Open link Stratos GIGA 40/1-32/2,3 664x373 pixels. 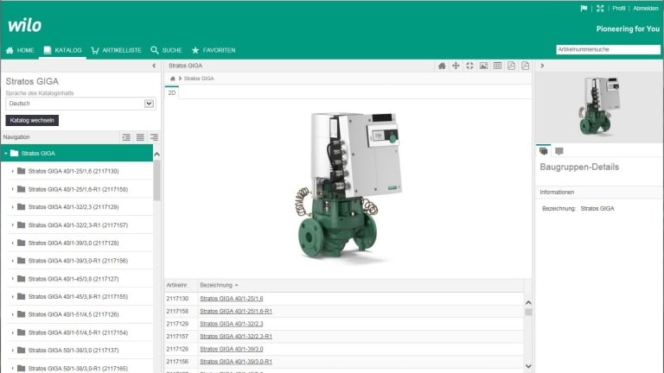point(231,324)
